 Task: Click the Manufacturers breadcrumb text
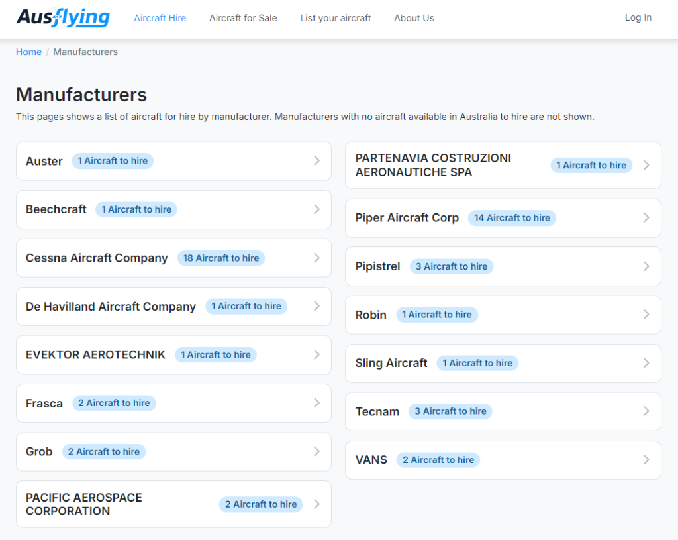click(x=85, y=52)
